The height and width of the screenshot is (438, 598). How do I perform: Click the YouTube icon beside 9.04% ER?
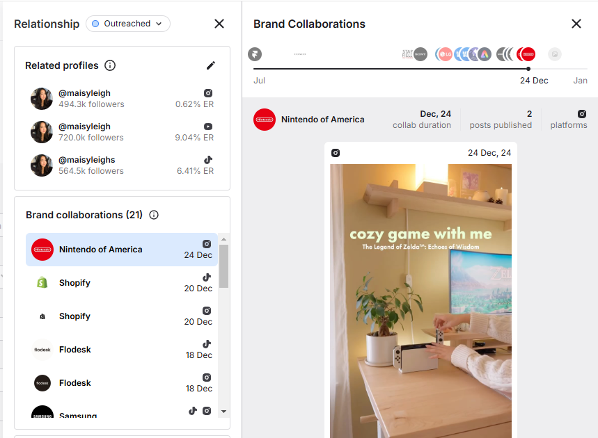[208, 127]
